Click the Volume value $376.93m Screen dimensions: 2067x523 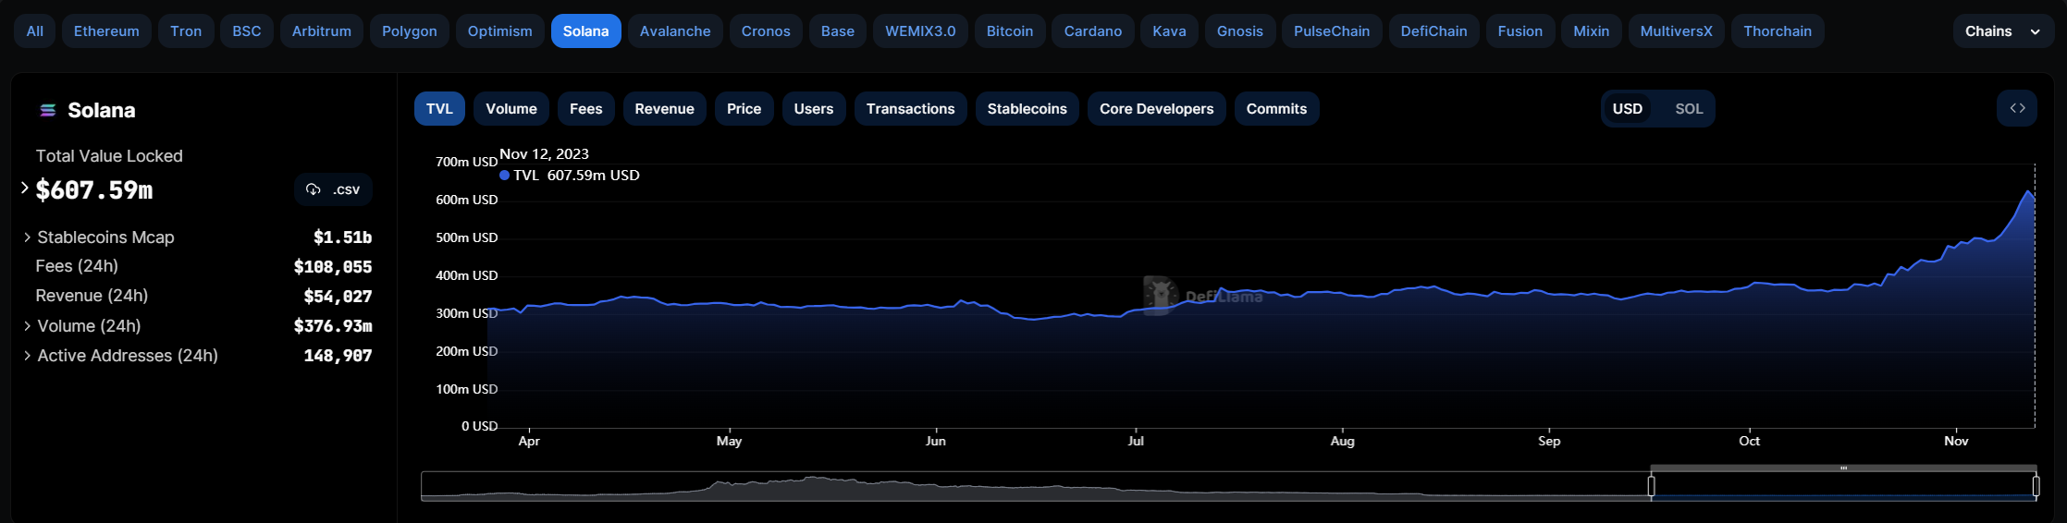point(333,326)
